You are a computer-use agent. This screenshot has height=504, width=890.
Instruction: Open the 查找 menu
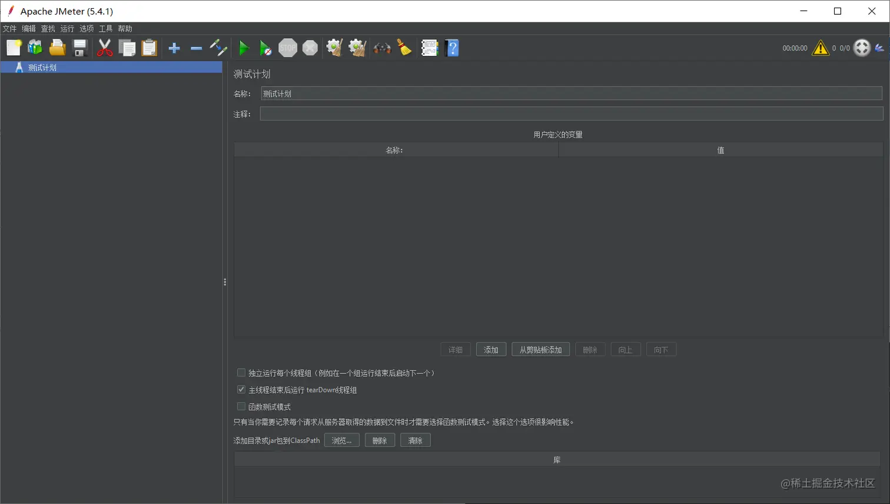(48, 28)
